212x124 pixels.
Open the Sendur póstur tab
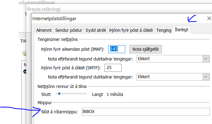[68, 30]
